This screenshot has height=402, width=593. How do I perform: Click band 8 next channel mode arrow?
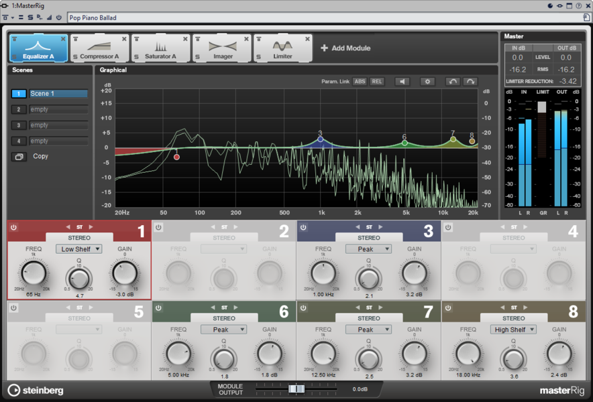coord(525,308)
